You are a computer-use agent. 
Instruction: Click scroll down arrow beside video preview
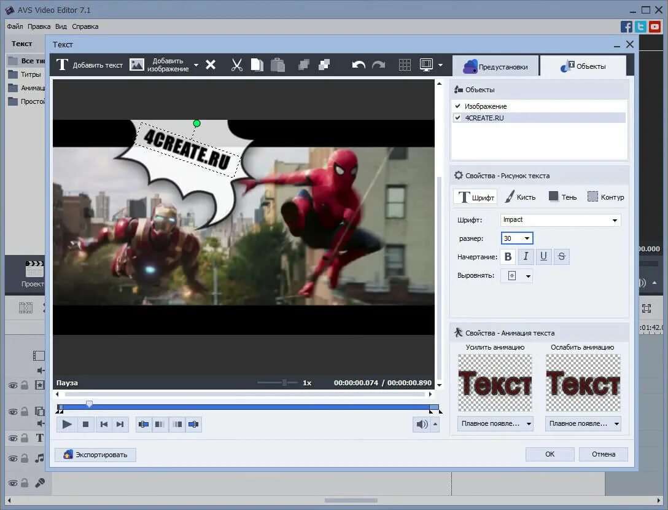coord(439,385)
